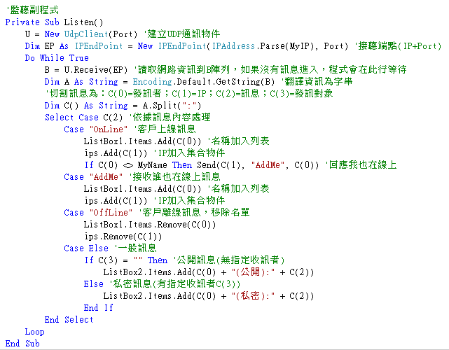Click 'Encoding.Default.GetString(B)' expression

[x=203, y=82]
